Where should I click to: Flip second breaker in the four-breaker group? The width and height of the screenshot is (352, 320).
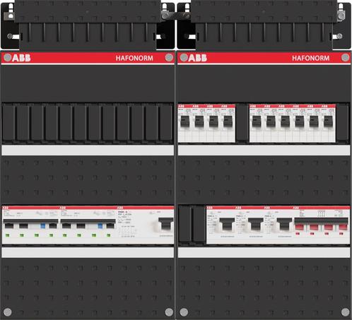point(199,122)
